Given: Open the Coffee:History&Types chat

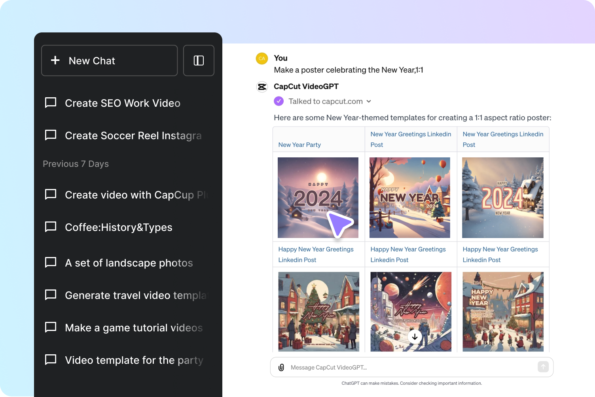Looking at the screenshot, I should [x=118, y=227].
